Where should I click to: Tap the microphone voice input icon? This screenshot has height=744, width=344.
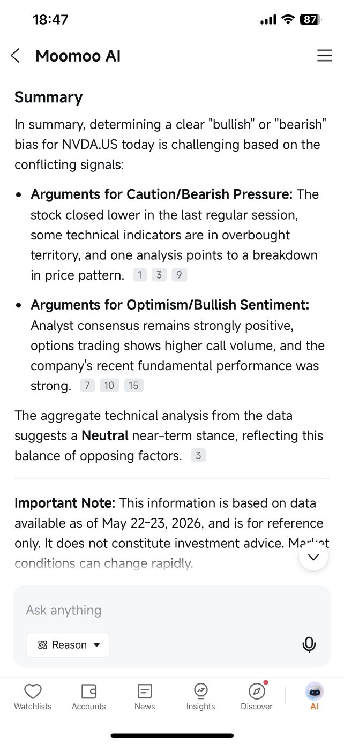[x=309, y=644]
